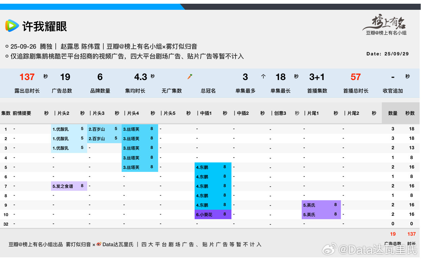Click the 片尾1 column header
This screenshot has width=421, height=259.
pyautogui.click(x=313, y=113)
